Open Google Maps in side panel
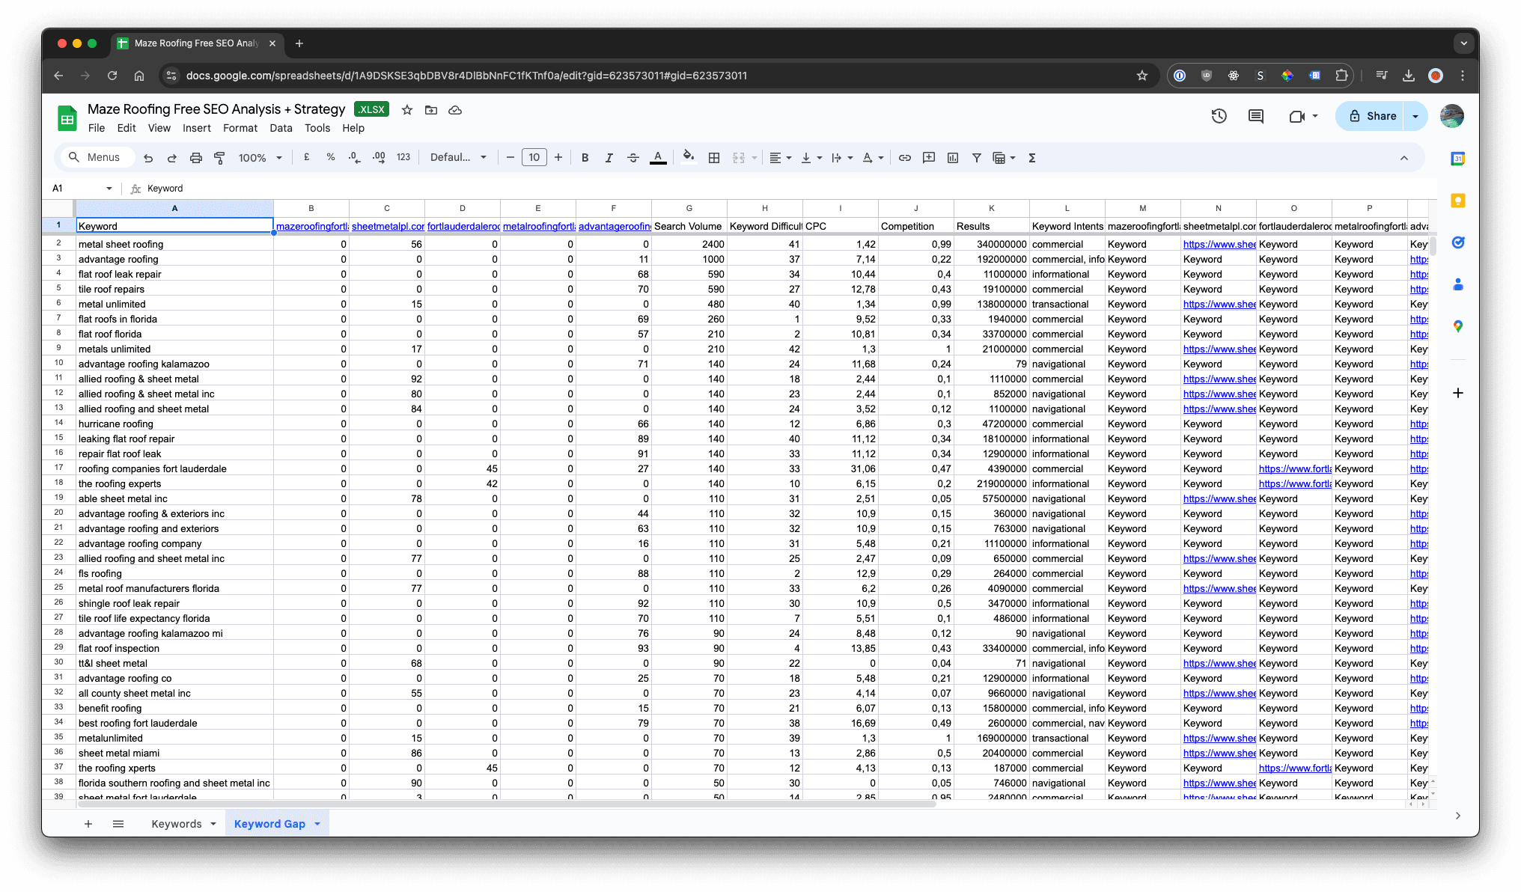 1457,326
